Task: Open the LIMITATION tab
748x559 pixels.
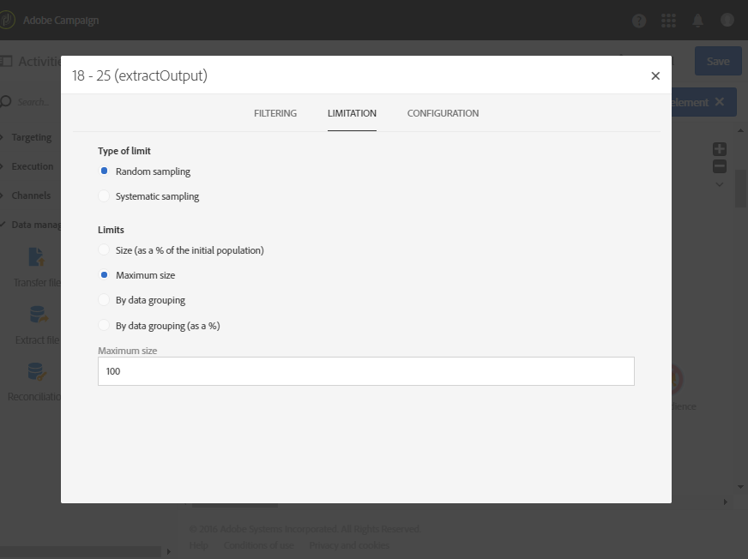Action: [352, 113]
